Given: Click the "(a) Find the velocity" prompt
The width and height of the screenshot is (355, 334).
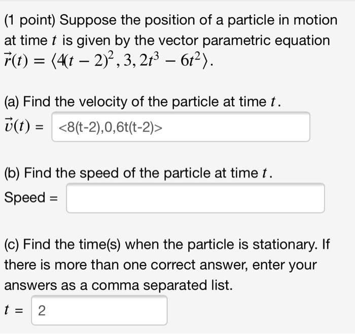Looking at the screenshot, I should tap(143, 102).
